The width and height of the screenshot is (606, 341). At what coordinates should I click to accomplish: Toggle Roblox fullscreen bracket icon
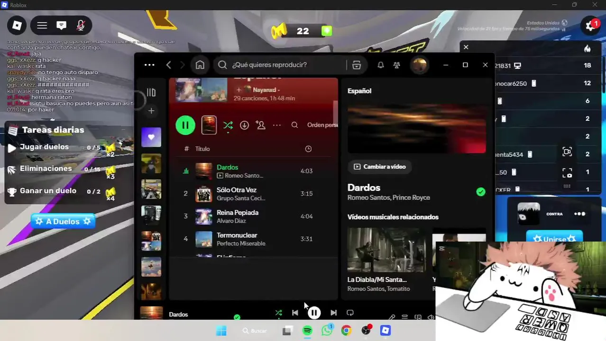pos(567,172)
